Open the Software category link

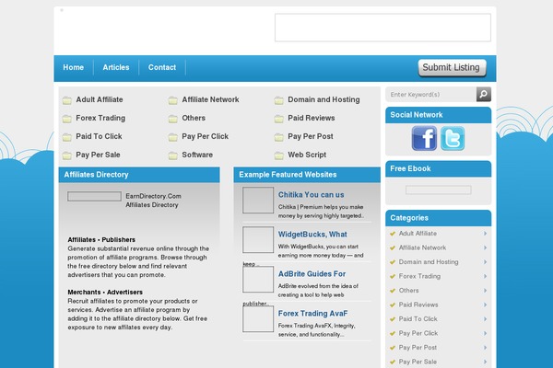pyautogui.click(x=197, y=155)
